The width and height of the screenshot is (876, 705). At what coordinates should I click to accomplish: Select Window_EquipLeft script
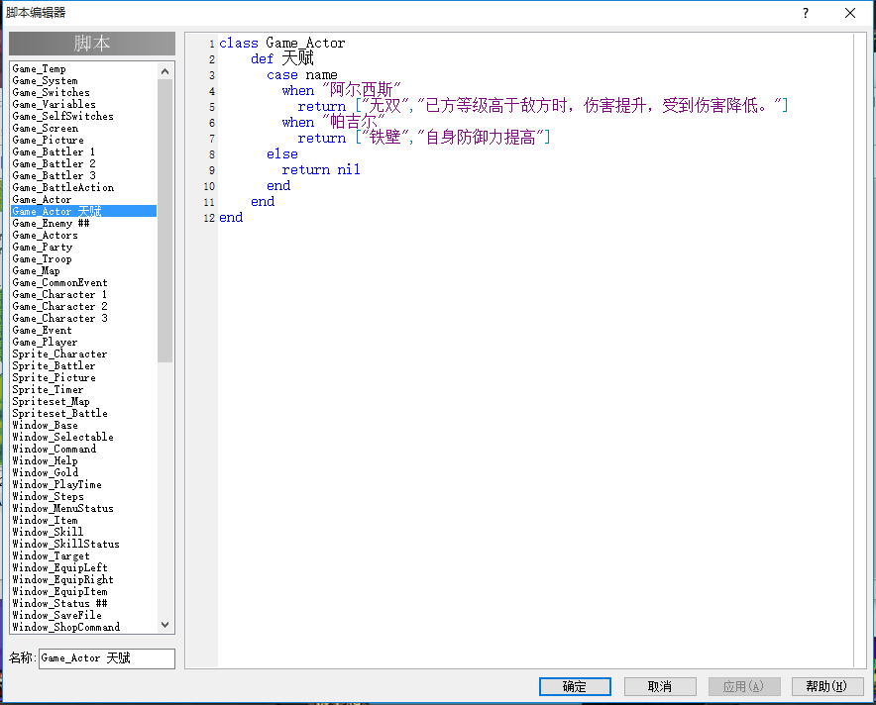tap(84, 567)
